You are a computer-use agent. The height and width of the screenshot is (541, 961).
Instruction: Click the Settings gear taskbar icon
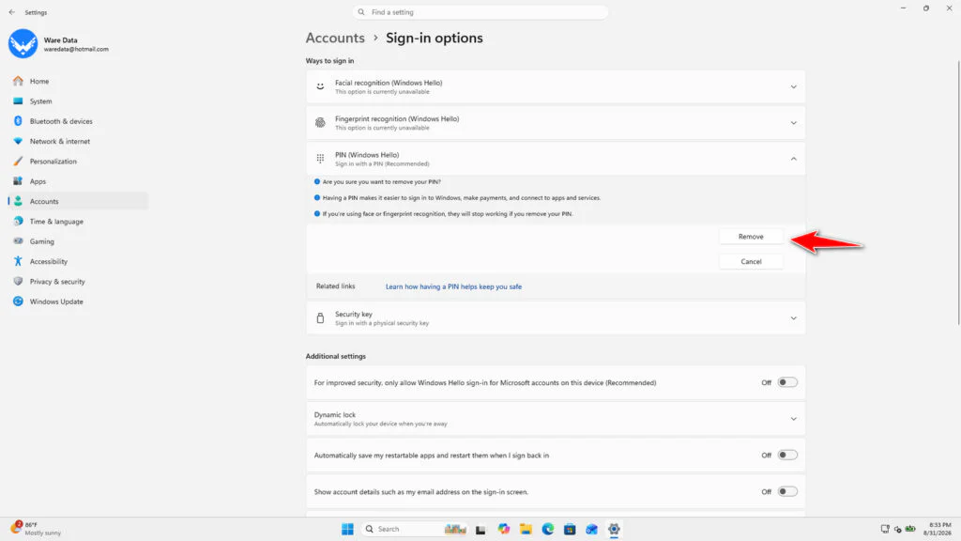[614, 529]
